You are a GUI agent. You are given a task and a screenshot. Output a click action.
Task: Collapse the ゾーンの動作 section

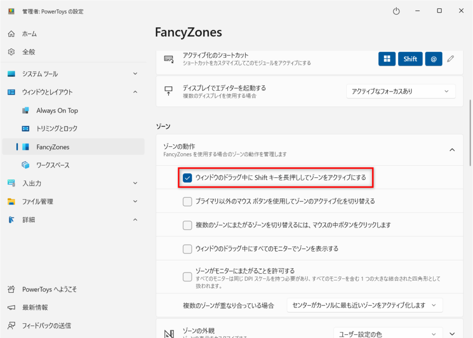452,150
